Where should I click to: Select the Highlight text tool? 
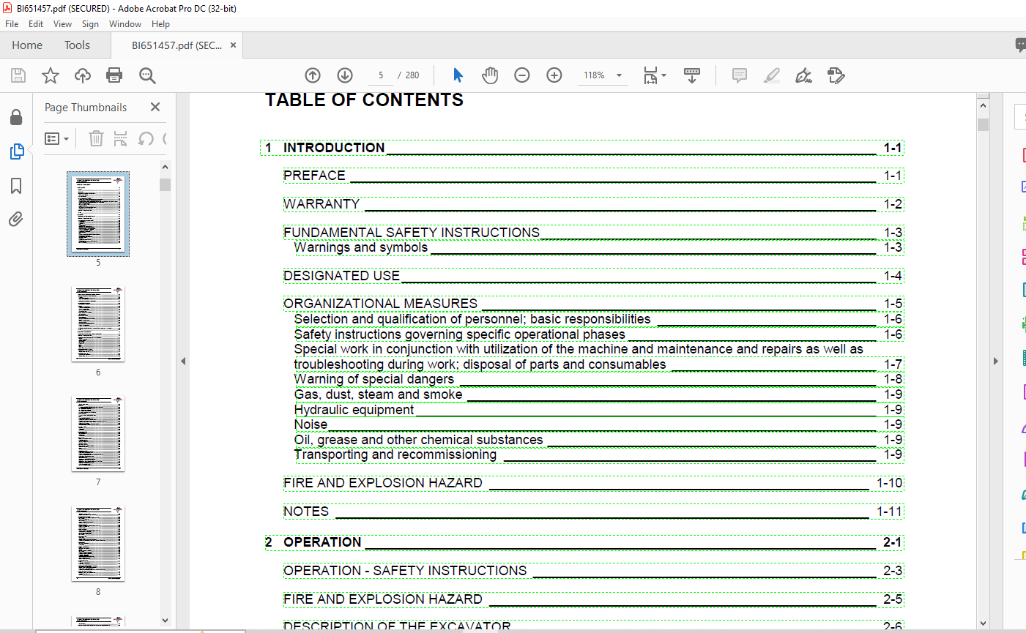coord(771,75)
